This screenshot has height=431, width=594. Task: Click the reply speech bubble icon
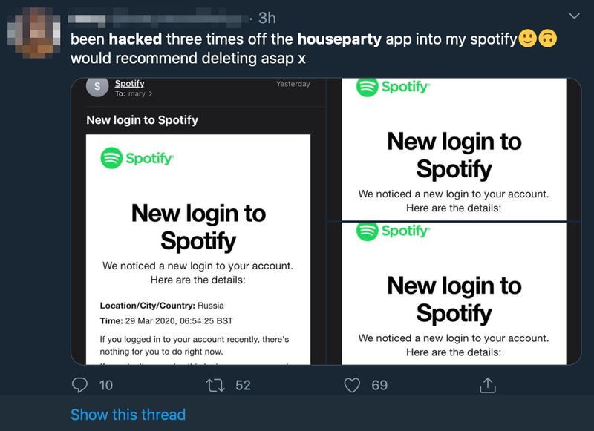click(x=79, y=385)
